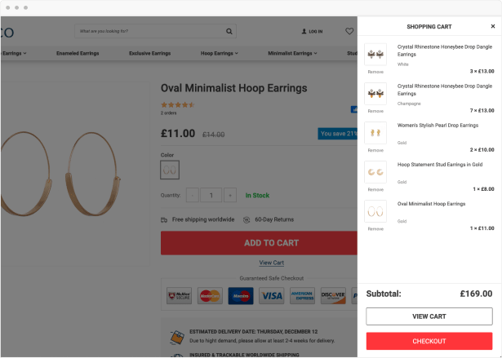Screen dimensions: 502x358
Task: Close the shopping cart panel
Action: pyautogui.click(x=492, y=26)
